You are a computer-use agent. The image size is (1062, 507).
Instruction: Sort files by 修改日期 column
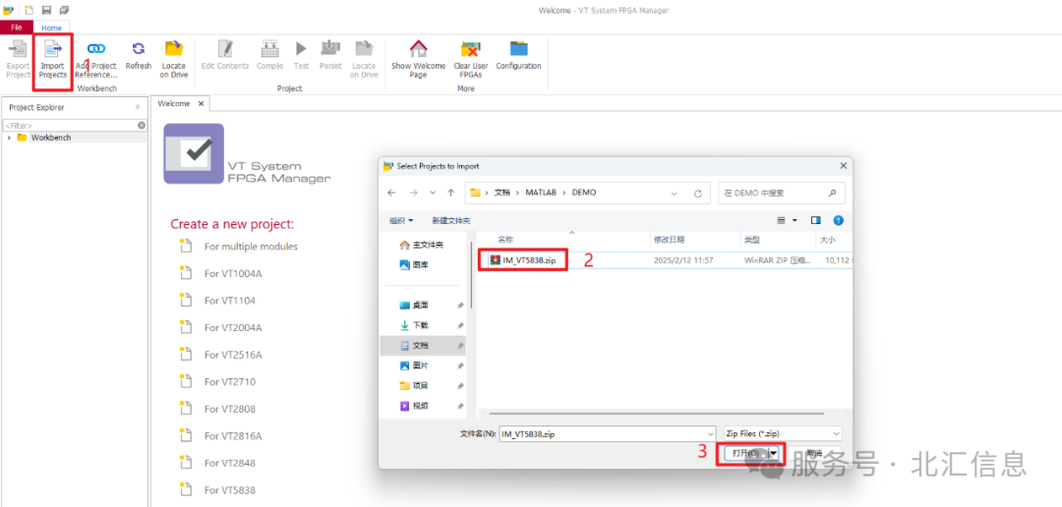(x=669, y=239)
